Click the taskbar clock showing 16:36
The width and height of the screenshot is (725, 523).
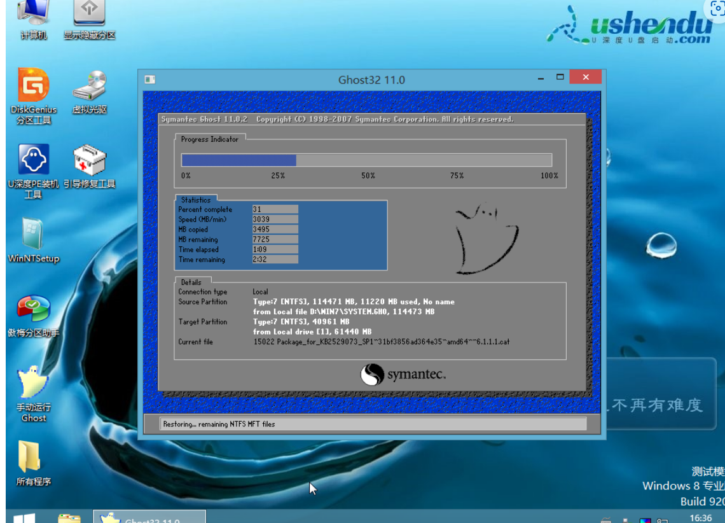[x=700, y=518]
